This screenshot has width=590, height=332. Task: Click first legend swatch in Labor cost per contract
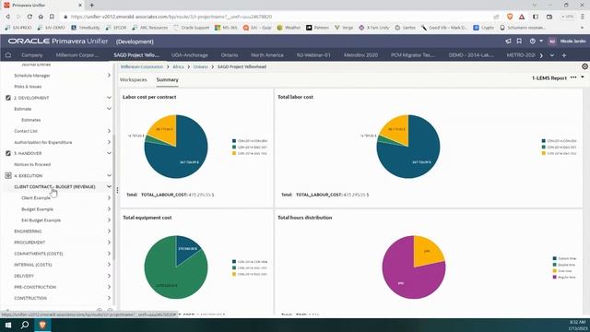234,141
